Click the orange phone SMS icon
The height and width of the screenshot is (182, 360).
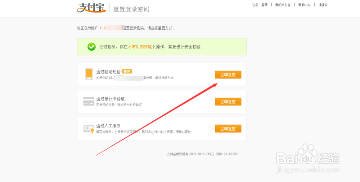click(89, 74)
